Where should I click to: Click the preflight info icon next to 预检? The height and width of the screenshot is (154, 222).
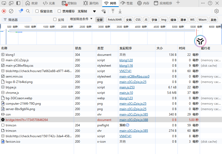(128, 125)
